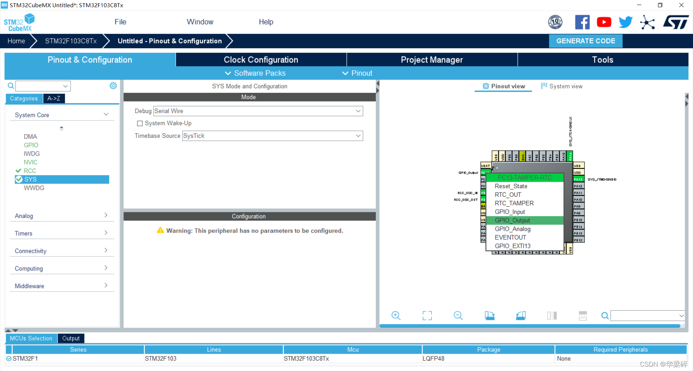
Task: Select NVIC peripheral
Action: [x=31, y=162]
